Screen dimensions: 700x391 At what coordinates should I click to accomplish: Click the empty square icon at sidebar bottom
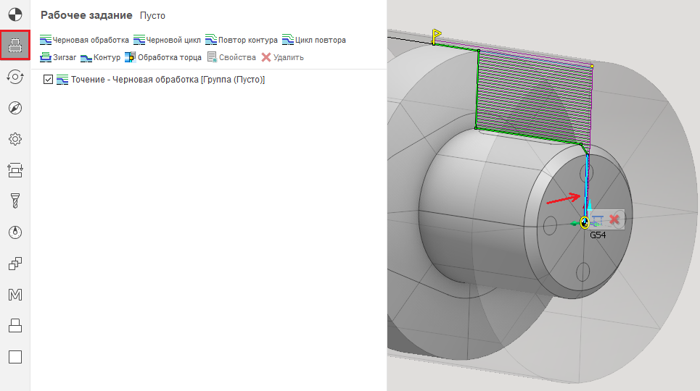15,357
